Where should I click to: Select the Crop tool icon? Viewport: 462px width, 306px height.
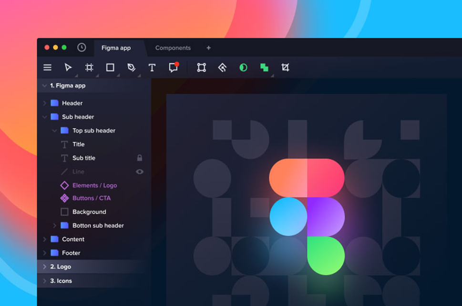coord(285,67)
